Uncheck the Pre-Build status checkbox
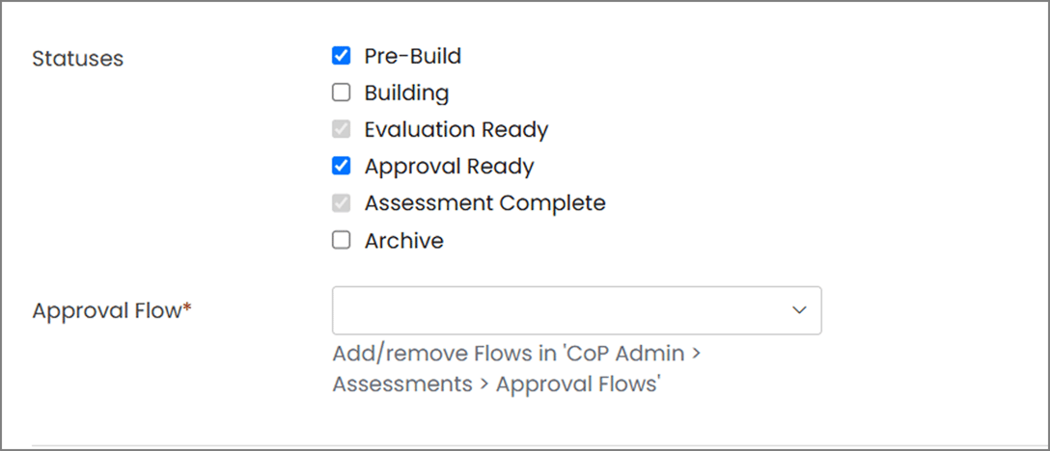The height and width of the screenshot is (451, 1050). (341, 56)
